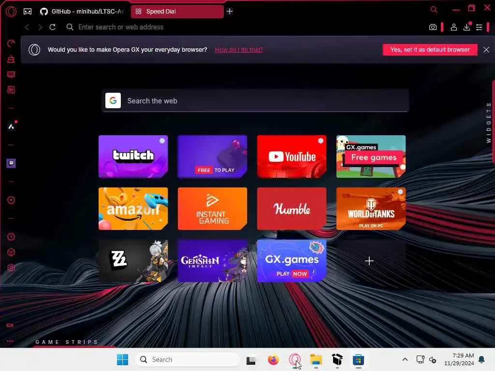Open File Explorer from the taskbar

pyautogui.click(x=316, y=359)
